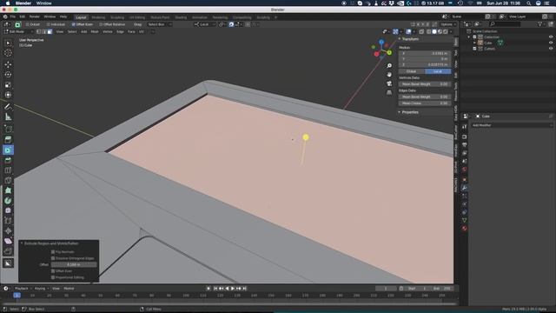The width and height of the screenshot is (556, 313).
Task: Select the Loop Cut tool
Action: (x=8, y=170)
